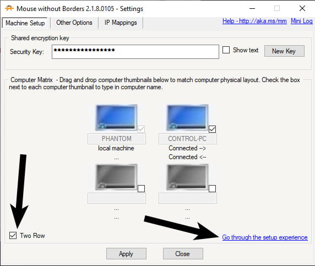This screenshot has width=315, height=266.
Task: Click Go through the setup experience link
Action: pyautogui.click(x=265, y=237)
